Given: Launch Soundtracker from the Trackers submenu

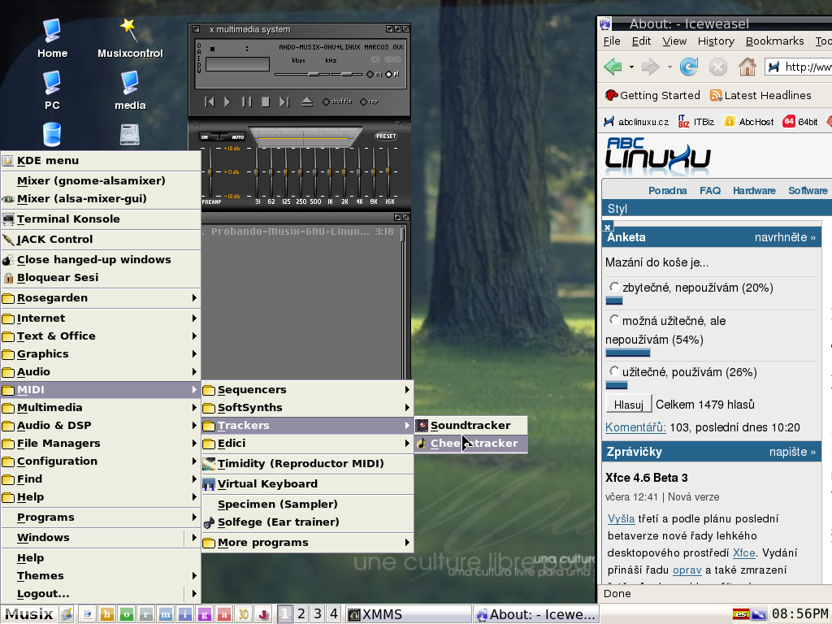Looking at the screenshot, I should [470, 426].
